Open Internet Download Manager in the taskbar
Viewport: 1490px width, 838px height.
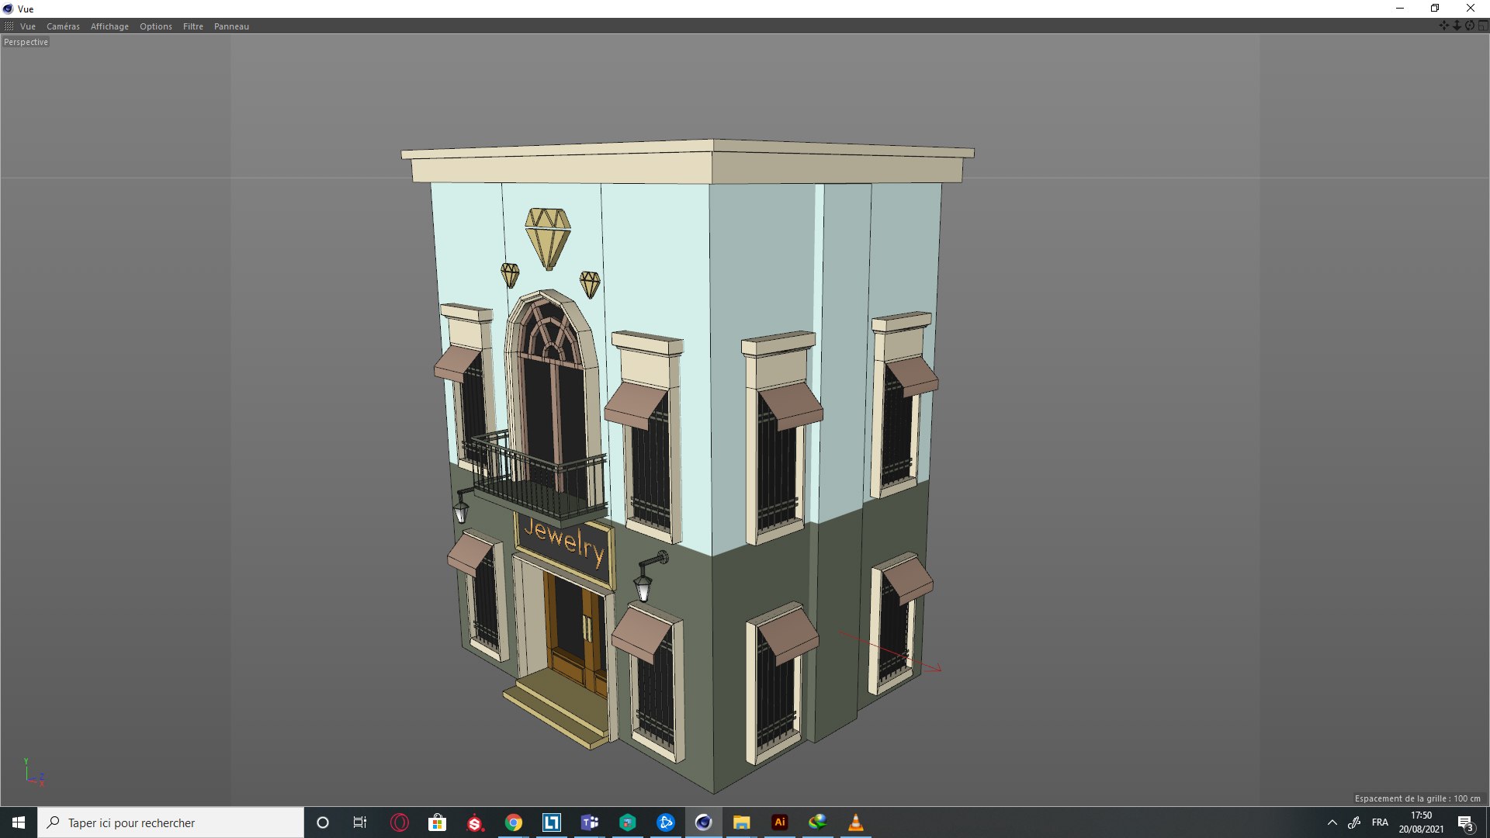[x=817, y=822]
